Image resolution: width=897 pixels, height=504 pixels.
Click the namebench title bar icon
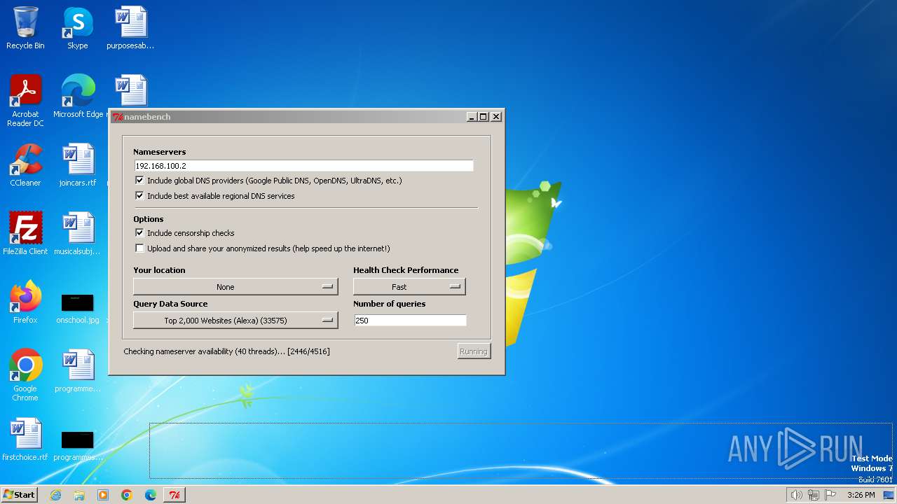pos(118,117)
